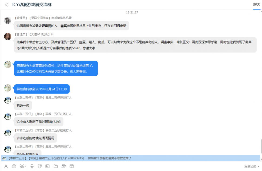Send a picture using the image icon
262x171 pixels.
tap(48, 166)
